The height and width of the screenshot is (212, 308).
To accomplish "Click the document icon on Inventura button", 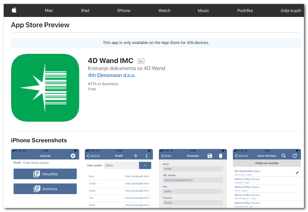I will click(x=37, y=188).
